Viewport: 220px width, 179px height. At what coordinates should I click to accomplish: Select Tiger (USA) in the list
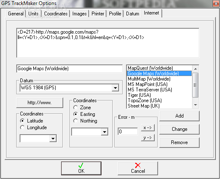[x=159, y=95]
